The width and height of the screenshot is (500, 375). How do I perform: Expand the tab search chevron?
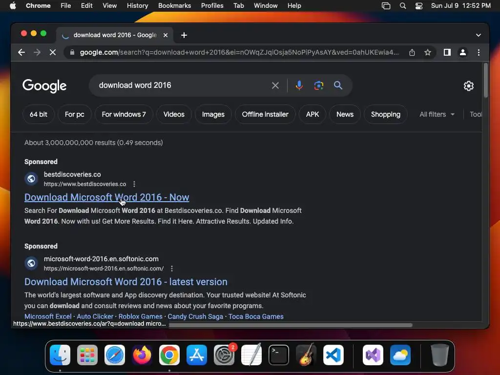tap(479, 35)
